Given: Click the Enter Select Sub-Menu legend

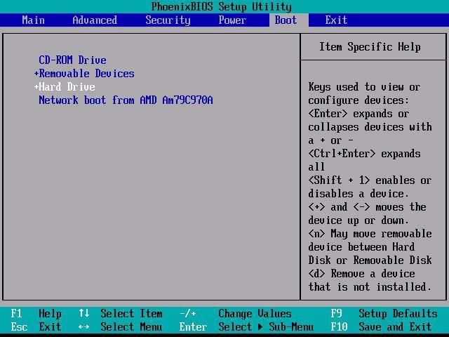Looking at the screenshot, I should (246, 326).
